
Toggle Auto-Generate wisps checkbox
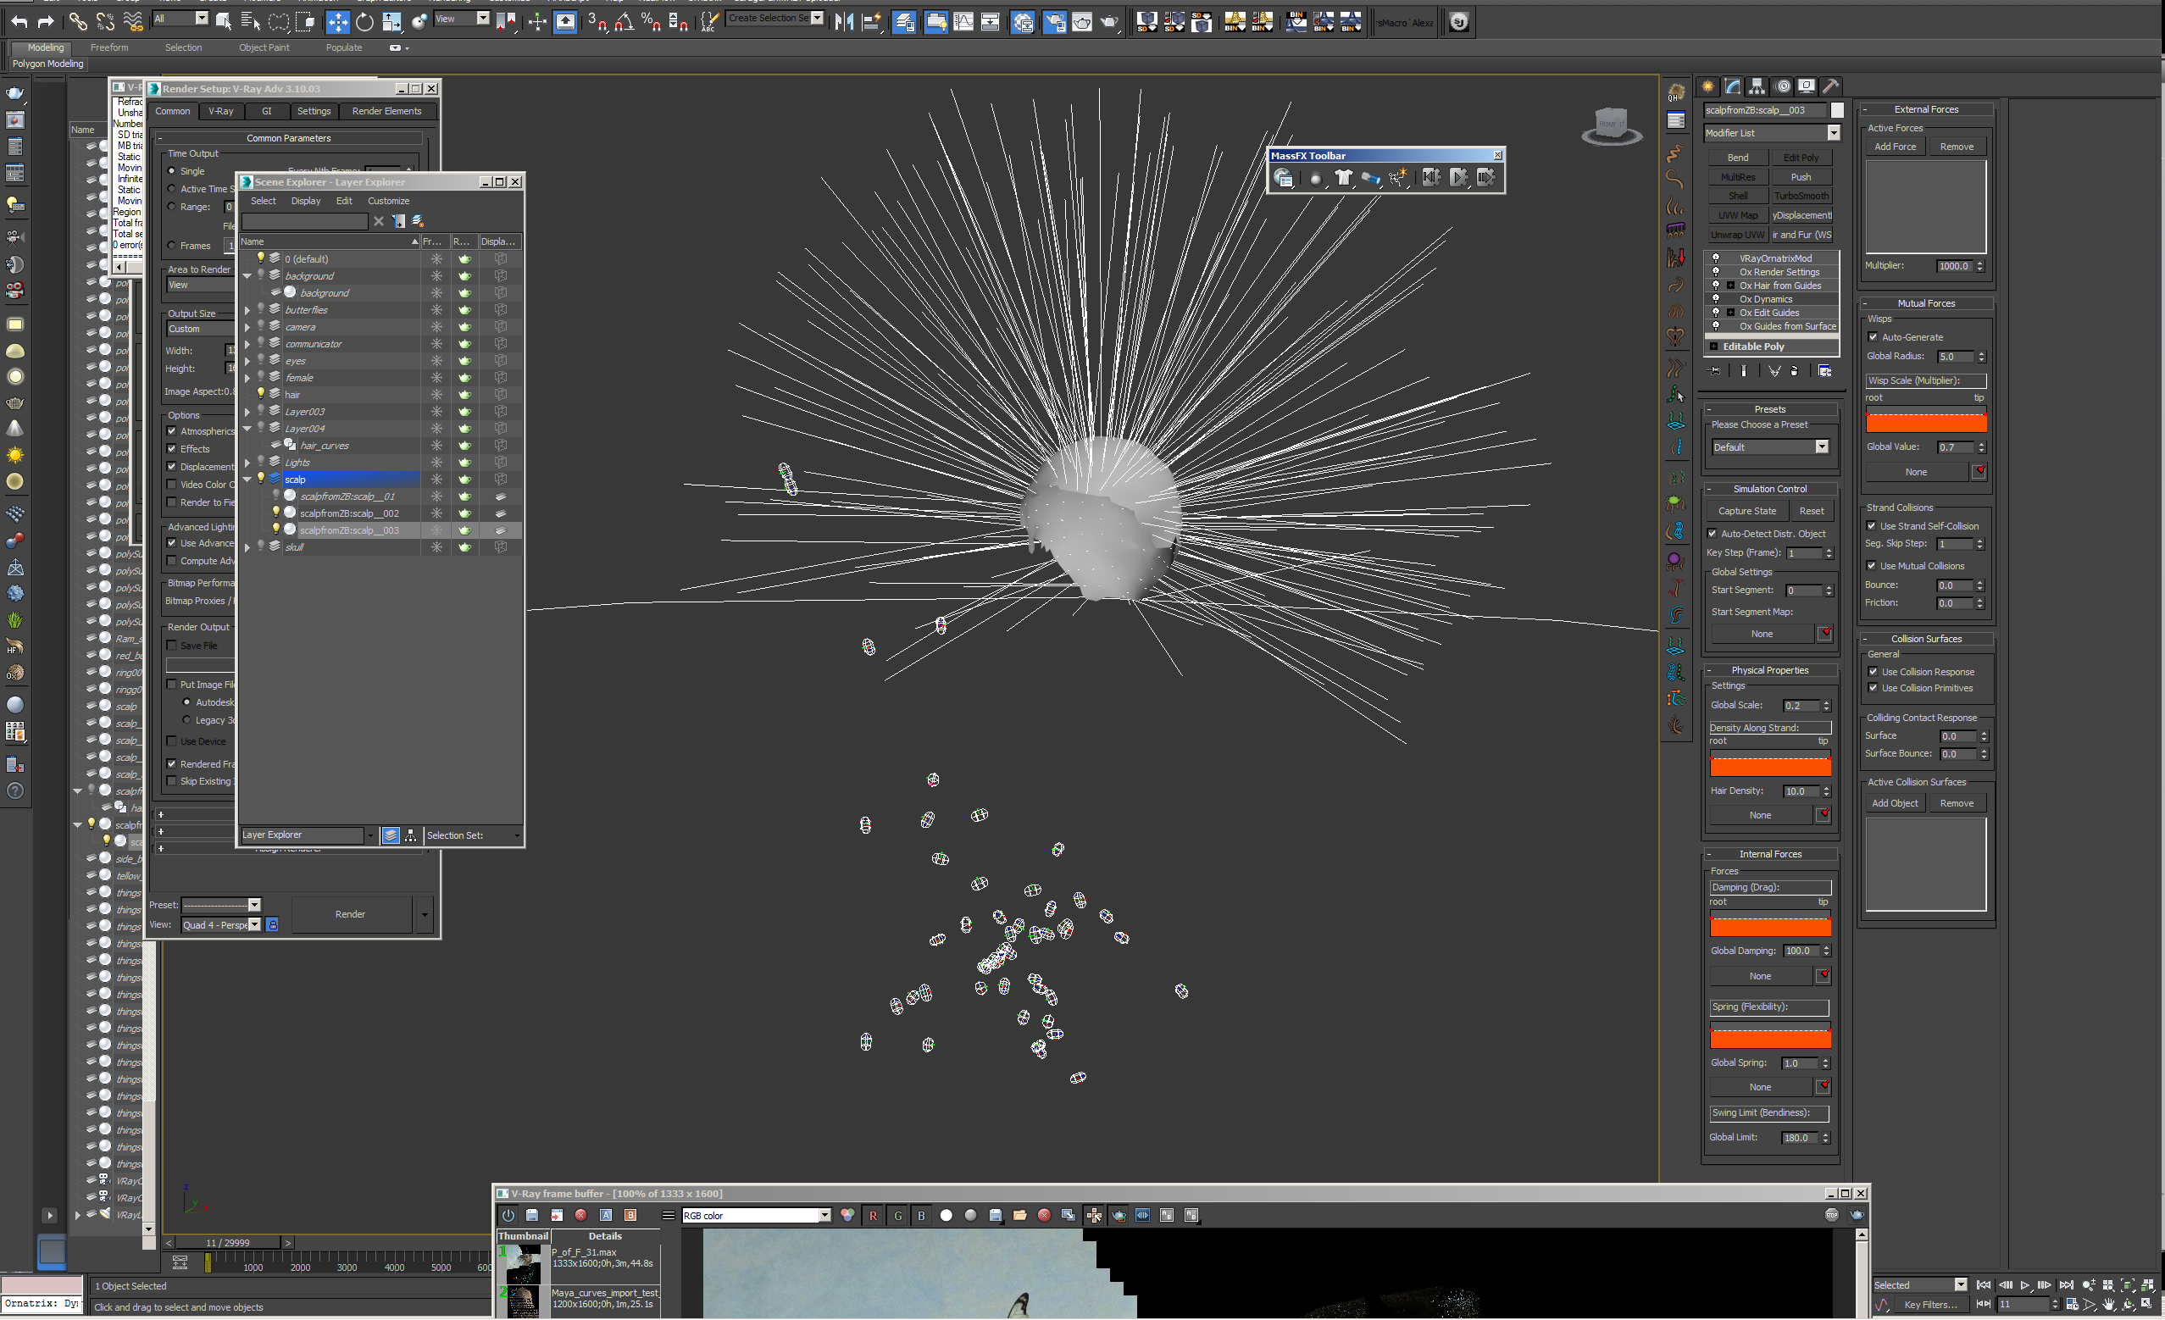point(1873,337)
